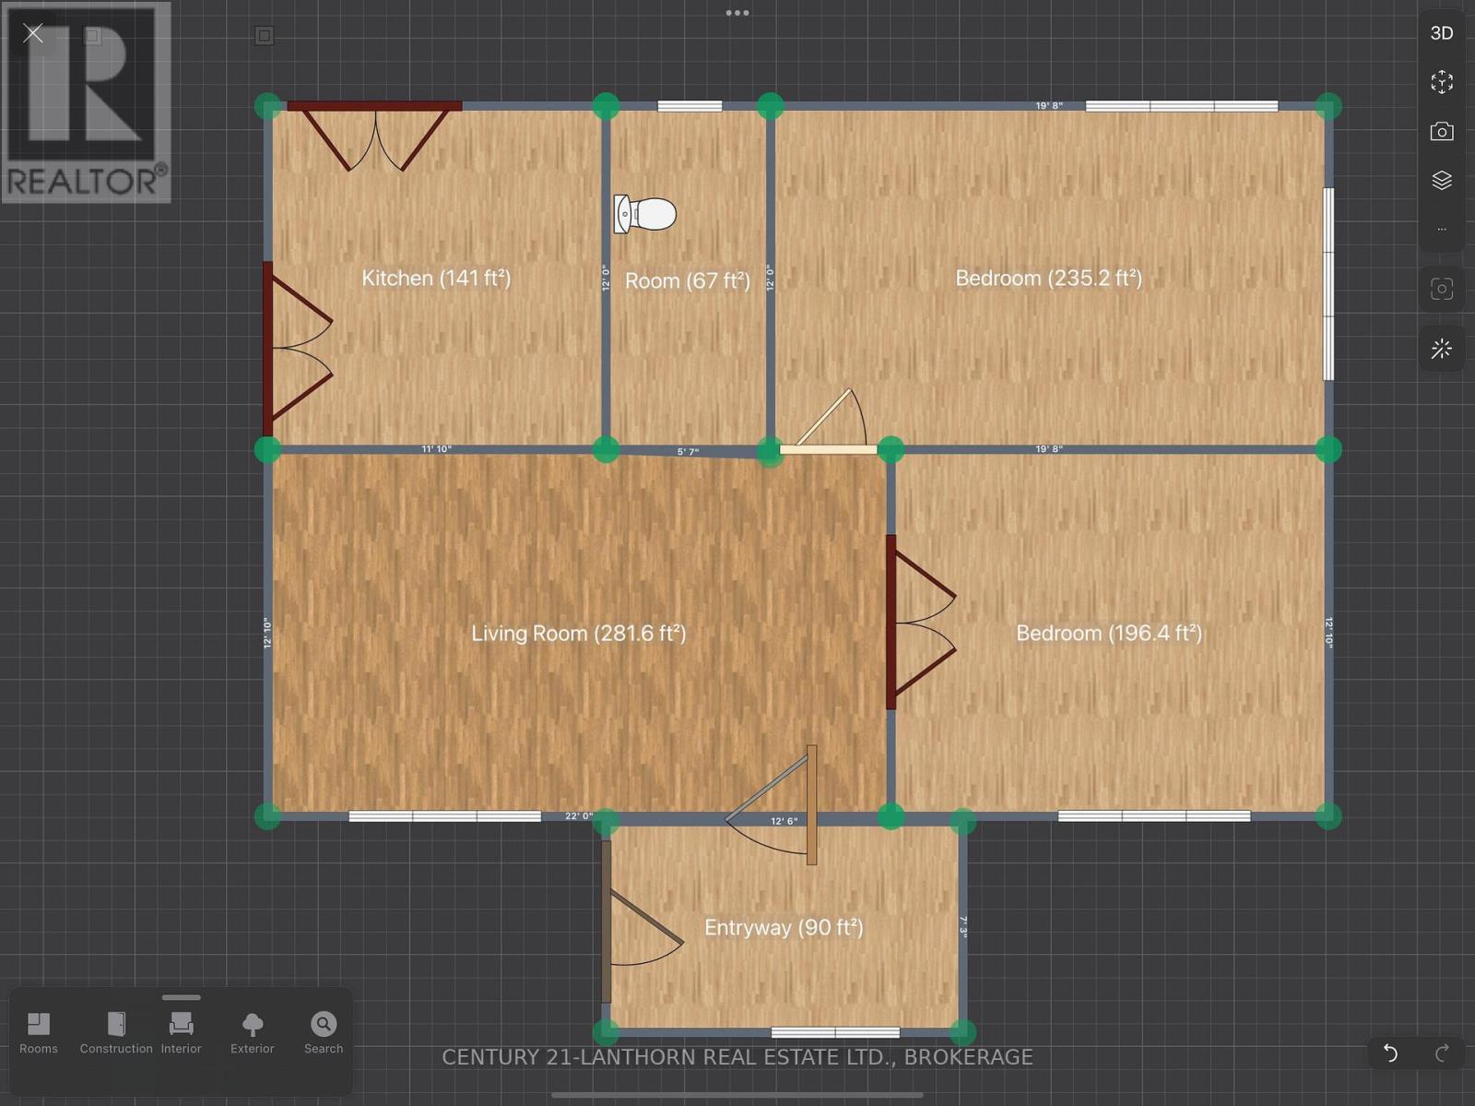1475x1106 pixels.
Task: Select the Bedroom (196.4 ft²) room
Action: pyautogui.click(x=1109, y=633)
